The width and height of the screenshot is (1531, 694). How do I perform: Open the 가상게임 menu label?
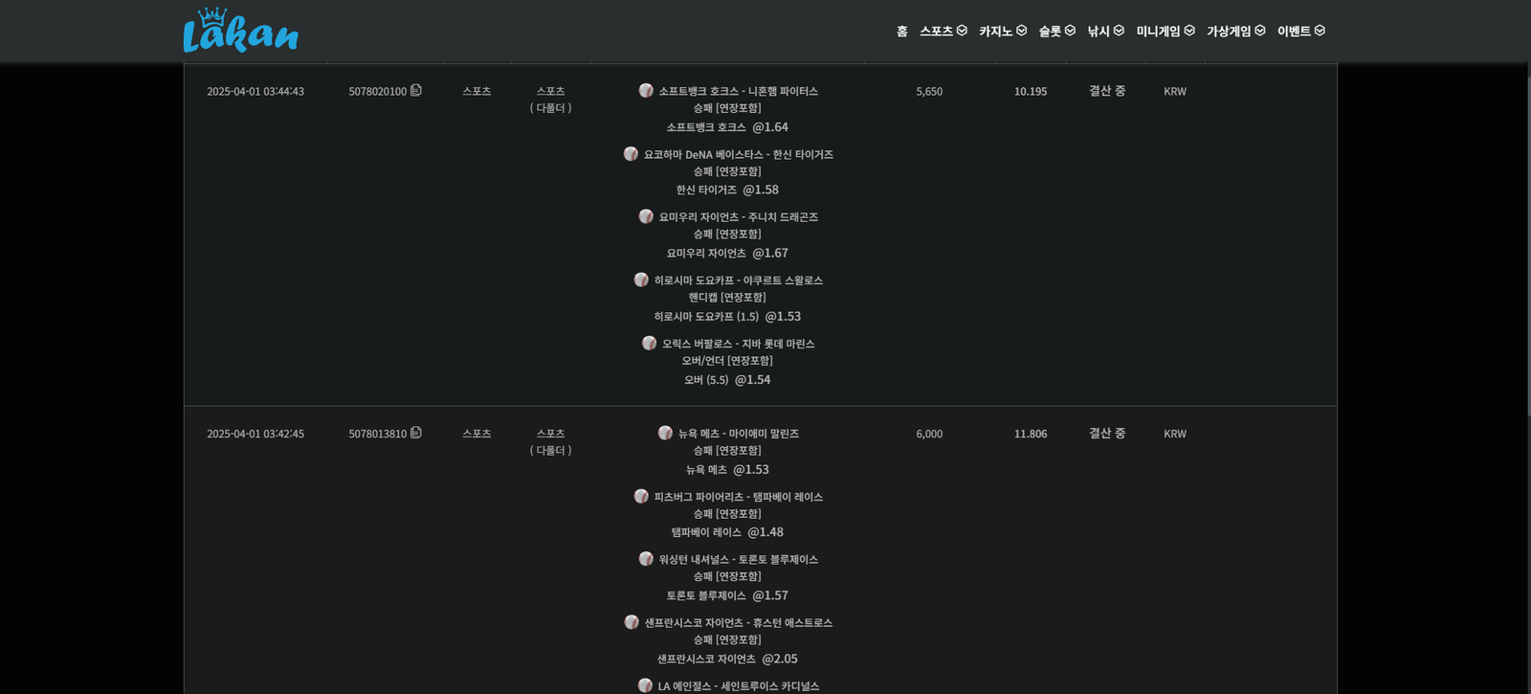pos(1229,32)
